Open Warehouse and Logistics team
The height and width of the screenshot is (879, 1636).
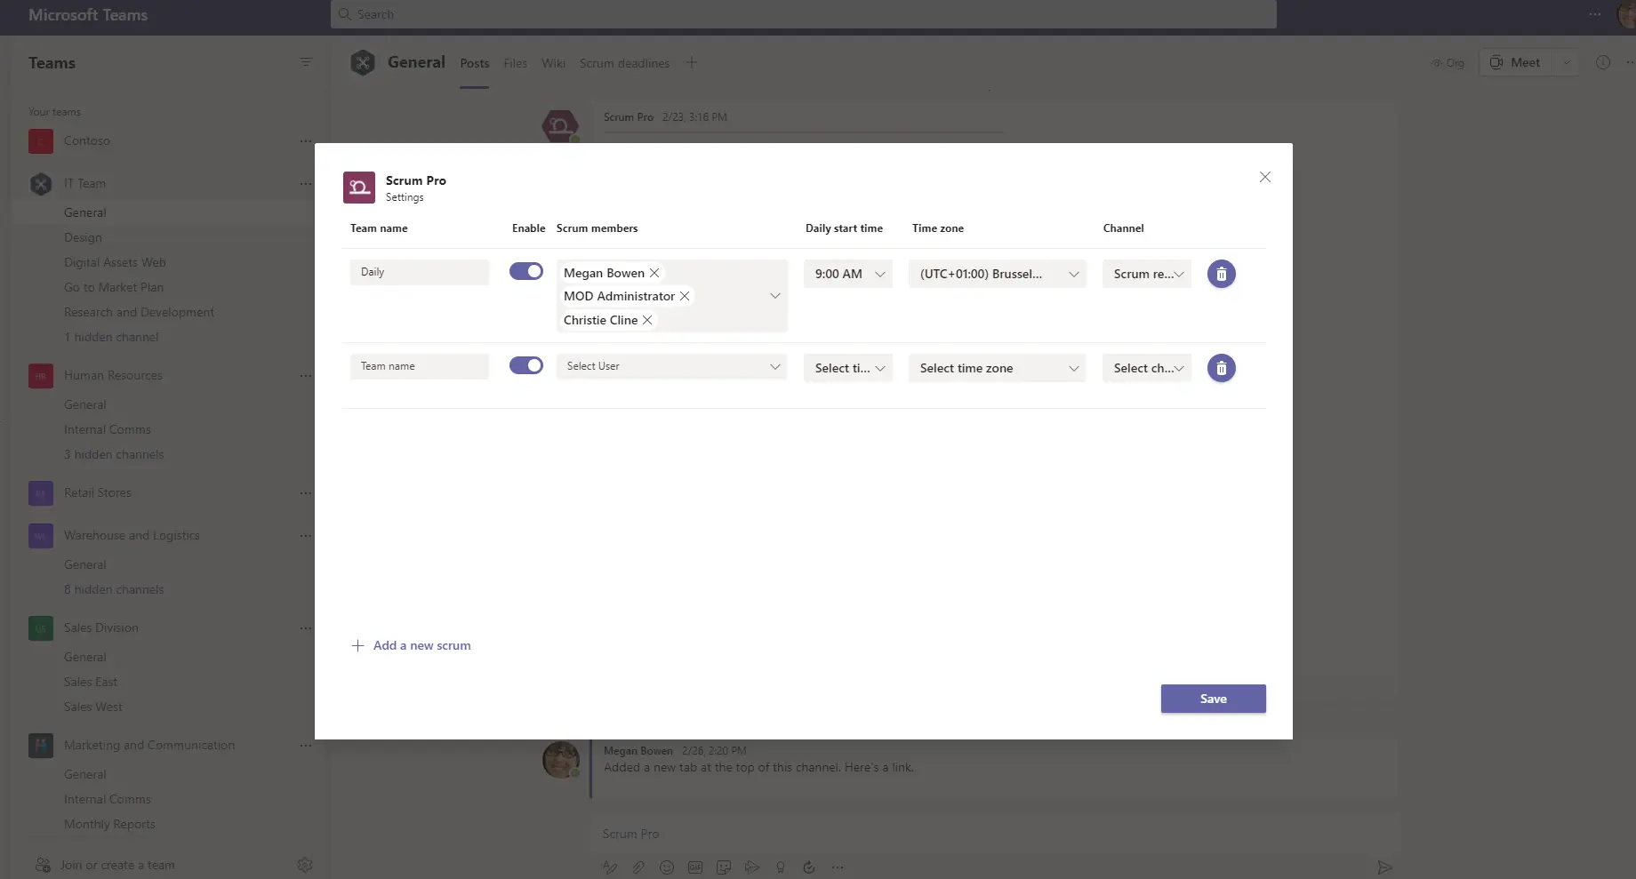pos(132,535)
